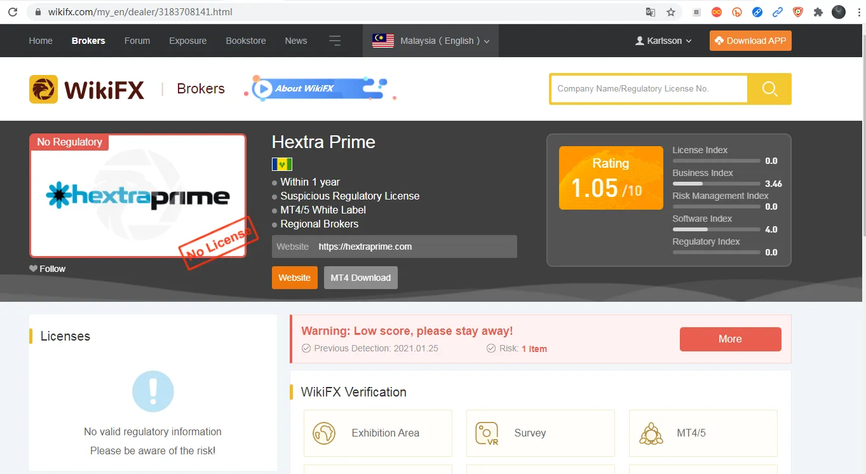Screen dimensions: 866x474
Task: Click the Risk 1 Item link
Action: point(534,349)
